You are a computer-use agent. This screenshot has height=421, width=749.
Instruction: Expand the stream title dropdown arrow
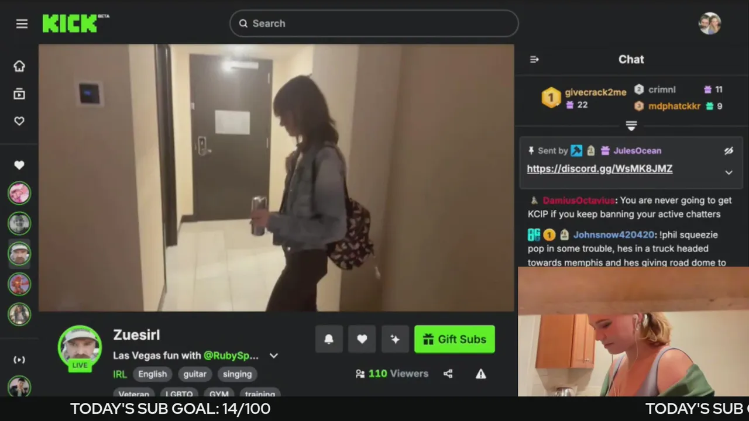(x=273, y=356)
